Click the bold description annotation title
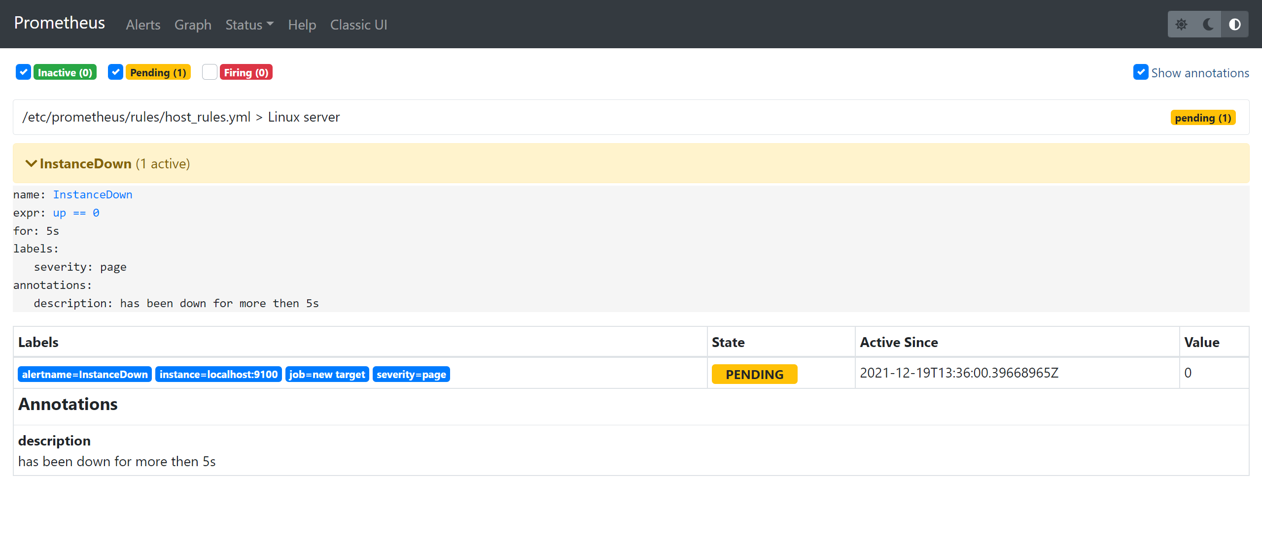Image resolution: width=1262 pixels, height=539 pixels. point(54,441)
